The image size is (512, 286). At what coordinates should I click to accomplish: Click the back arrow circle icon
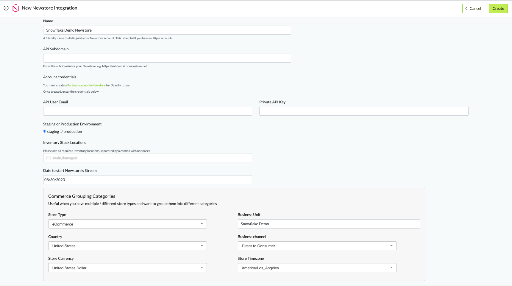(x=6, y=8)
